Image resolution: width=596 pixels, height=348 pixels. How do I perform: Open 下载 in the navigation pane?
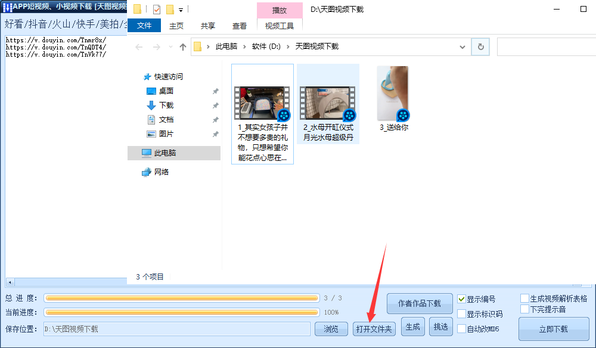pyautogui.click(x=166, y=105)
